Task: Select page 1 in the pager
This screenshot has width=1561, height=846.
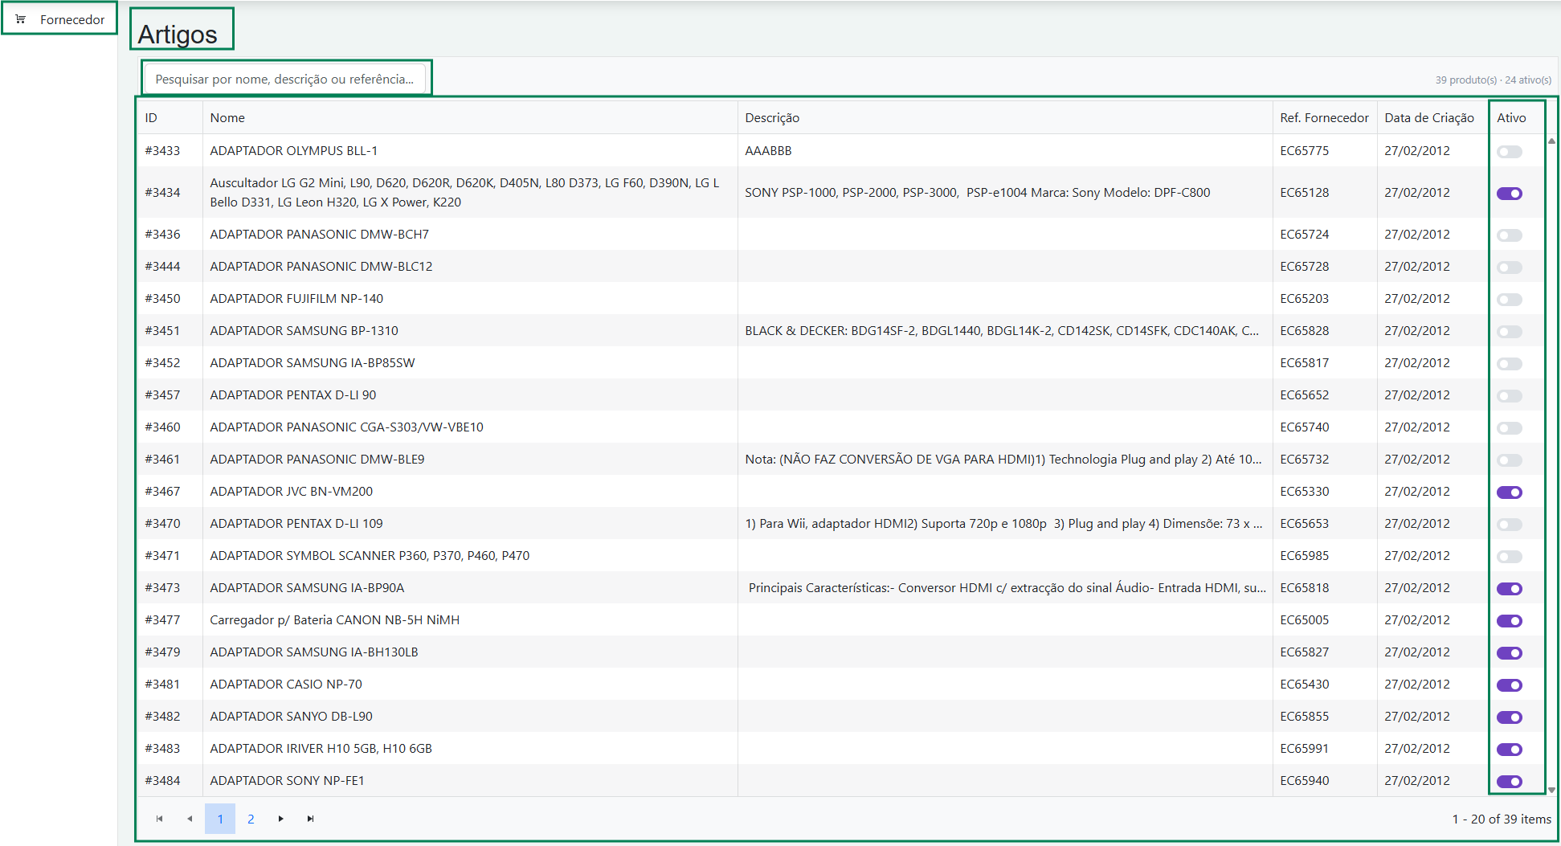Action: point(220,819)
